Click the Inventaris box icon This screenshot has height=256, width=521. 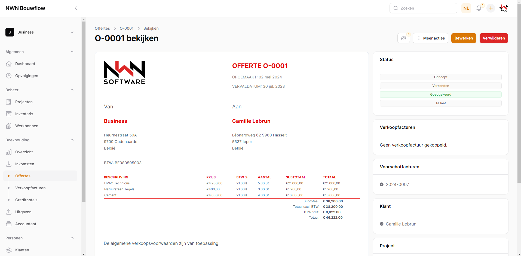coord(9,114)
